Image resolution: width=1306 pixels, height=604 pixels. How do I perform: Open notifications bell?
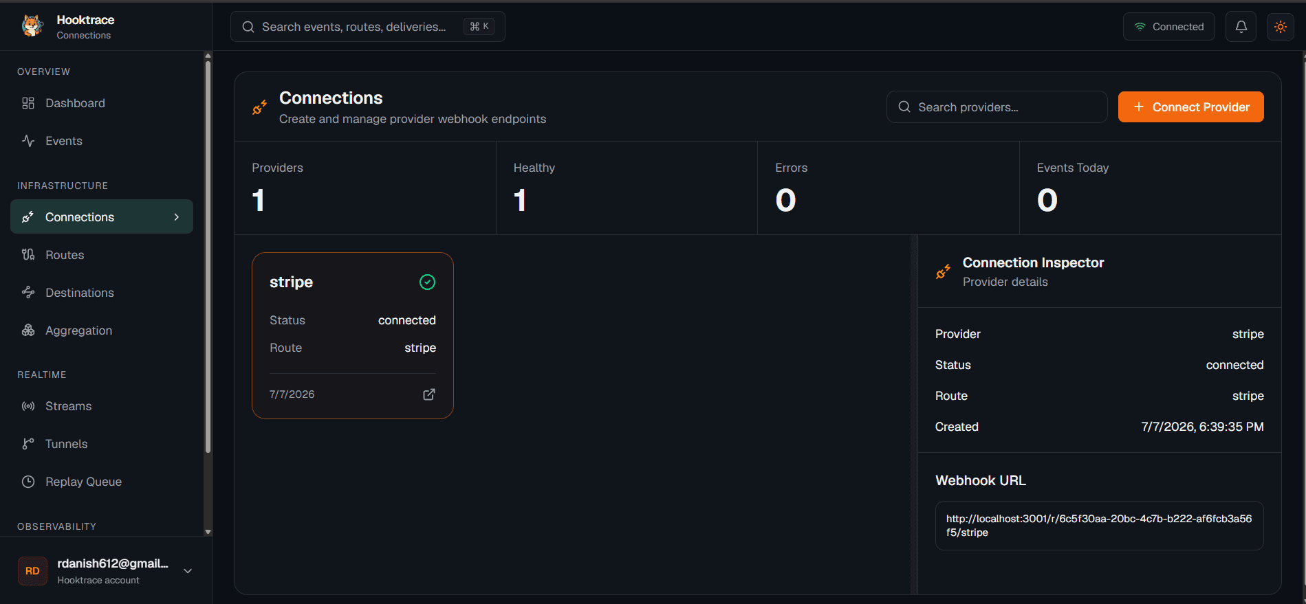coord(1241,27)
